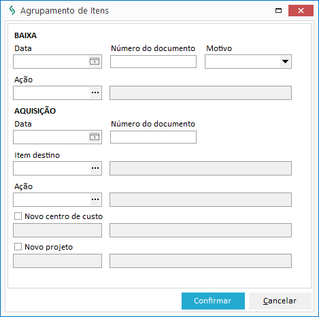This screenshot has width=319, height=317.
Task: Click into the Aquisição Data input
Action: (51, 137)
